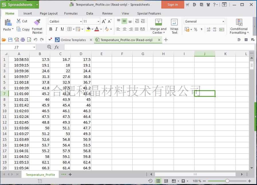Viewport: 257px width, 185px height.
Task: Expand the Calibri font name dropdown
Action: (x=81, y=22)
